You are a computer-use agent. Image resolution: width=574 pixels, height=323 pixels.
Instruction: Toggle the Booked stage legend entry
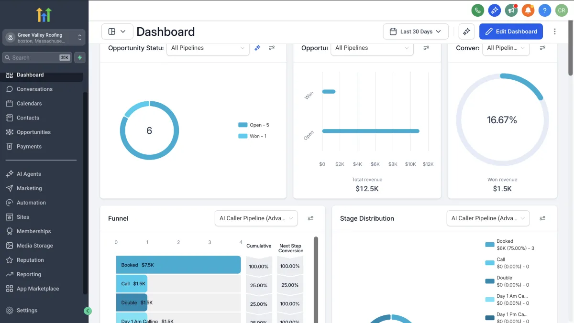coord(510,245)
